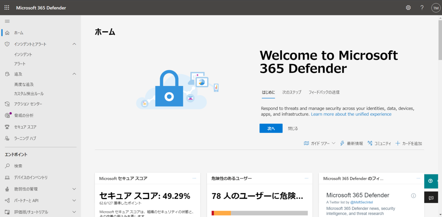Click the help question mark icon

422,7
